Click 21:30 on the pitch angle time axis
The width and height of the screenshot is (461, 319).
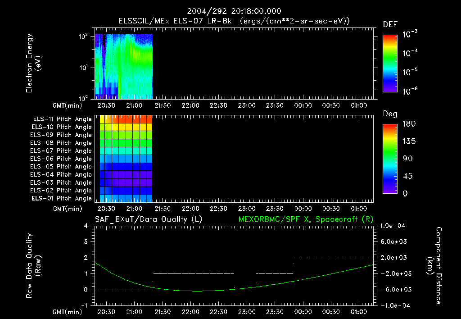pyautogui.click(x=163, y=209)
